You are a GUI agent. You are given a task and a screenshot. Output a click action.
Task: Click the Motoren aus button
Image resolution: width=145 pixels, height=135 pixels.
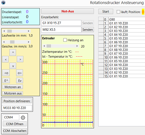coord(13,93)
